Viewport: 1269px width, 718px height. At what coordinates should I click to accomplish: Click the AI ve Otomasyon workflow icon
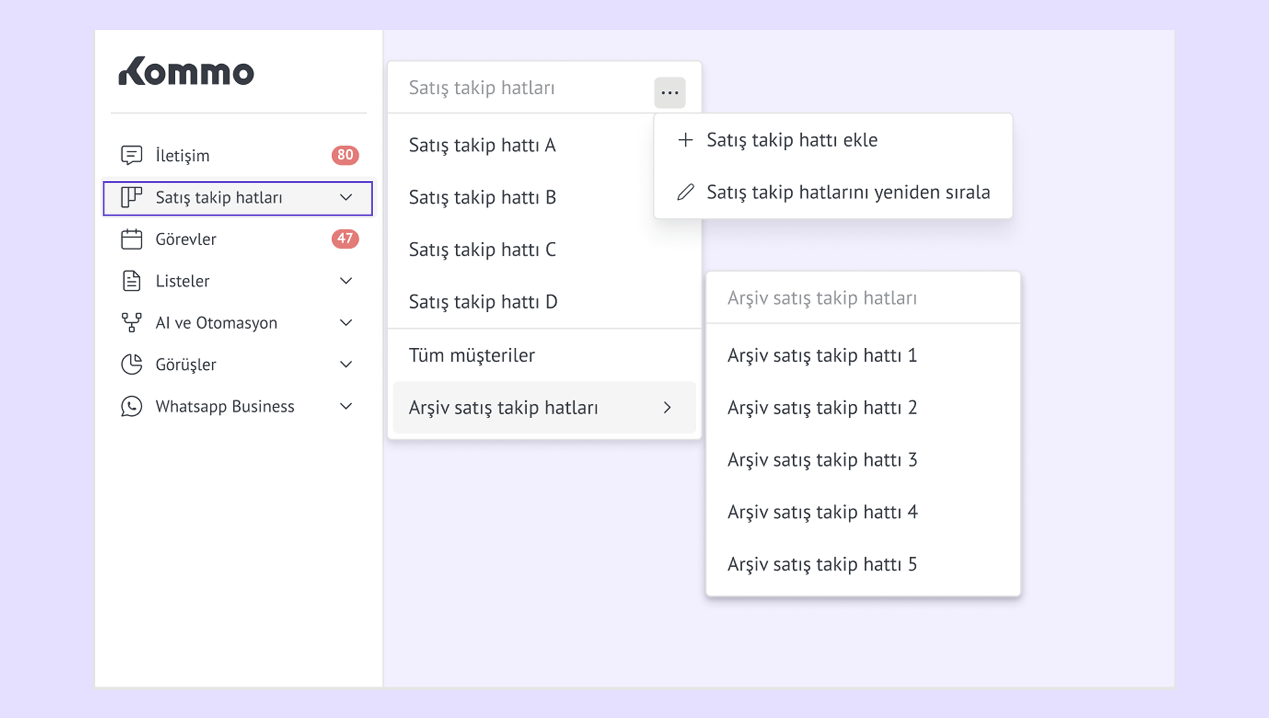tap(131, 323)
